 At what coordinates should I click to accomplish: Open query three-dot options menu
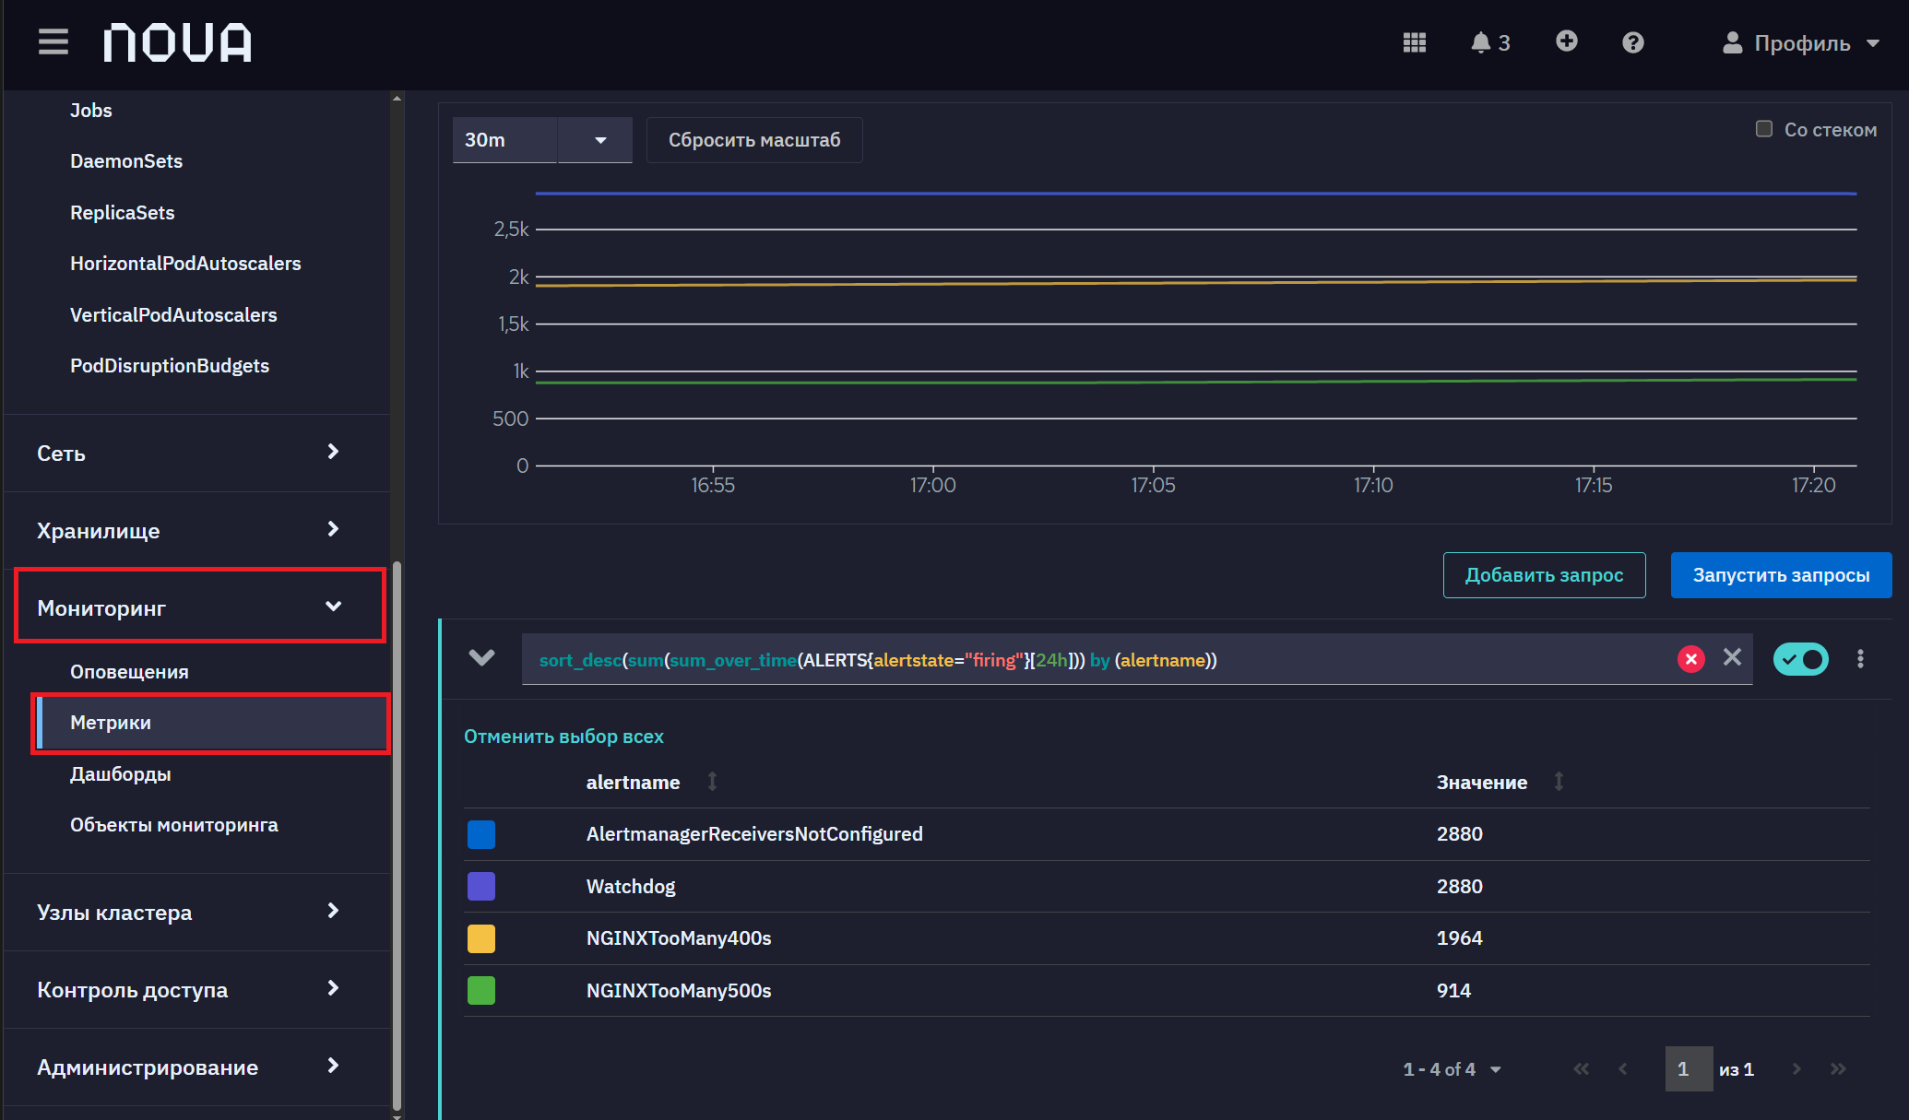[x=1860, y=659]
